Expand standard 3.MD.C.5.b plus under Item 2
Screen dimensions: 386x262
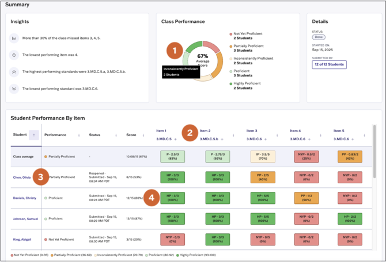coord(222,139)
